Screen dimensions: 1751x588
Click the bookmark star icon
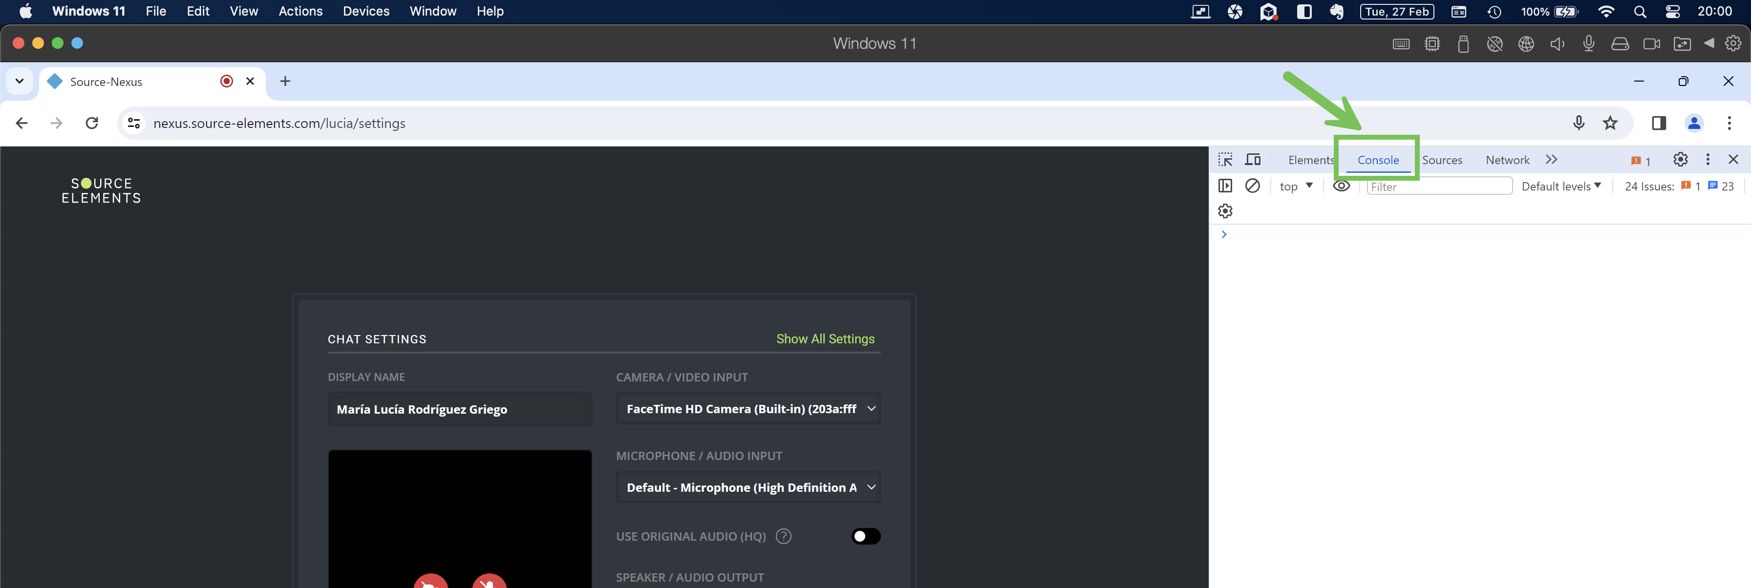click(x=1610, y=123)
